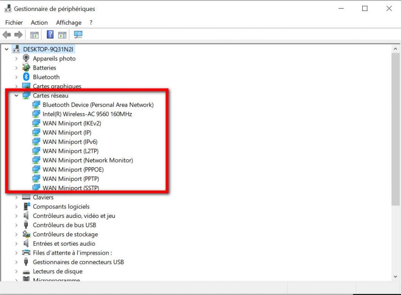Click the blue Help question mark icon
Viewport: 401px width, 295px height.
point(50,35)
